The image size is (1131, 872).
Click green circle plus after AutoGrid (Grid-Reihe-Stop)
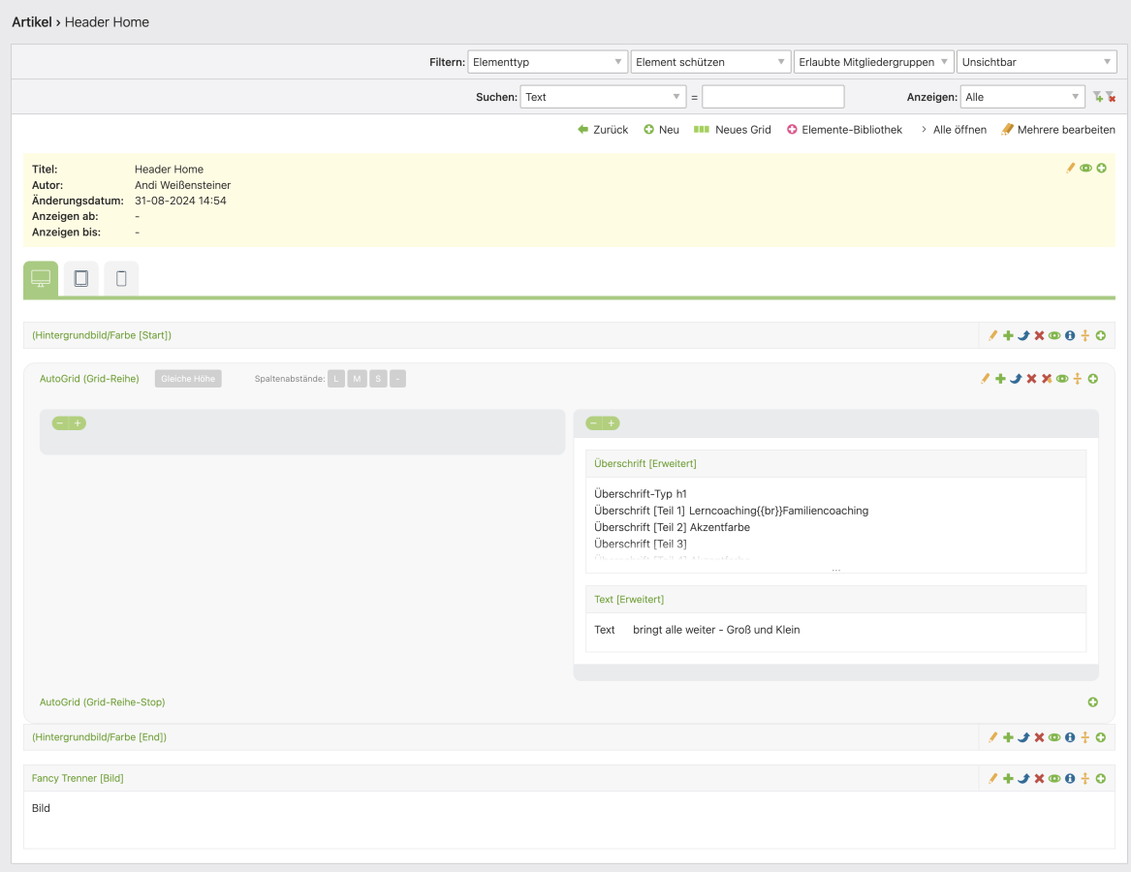[1093, 702]
